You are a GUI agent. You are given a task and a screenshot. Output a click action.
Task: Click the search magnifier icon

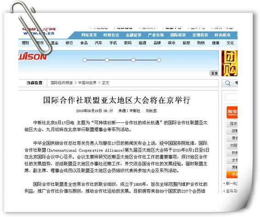pyautogui.click(x=227, y=83)
